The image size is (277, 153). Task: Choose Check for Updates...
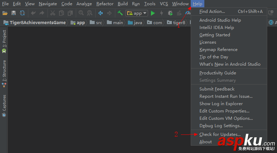pyautogui.click(x=229, y=134)
